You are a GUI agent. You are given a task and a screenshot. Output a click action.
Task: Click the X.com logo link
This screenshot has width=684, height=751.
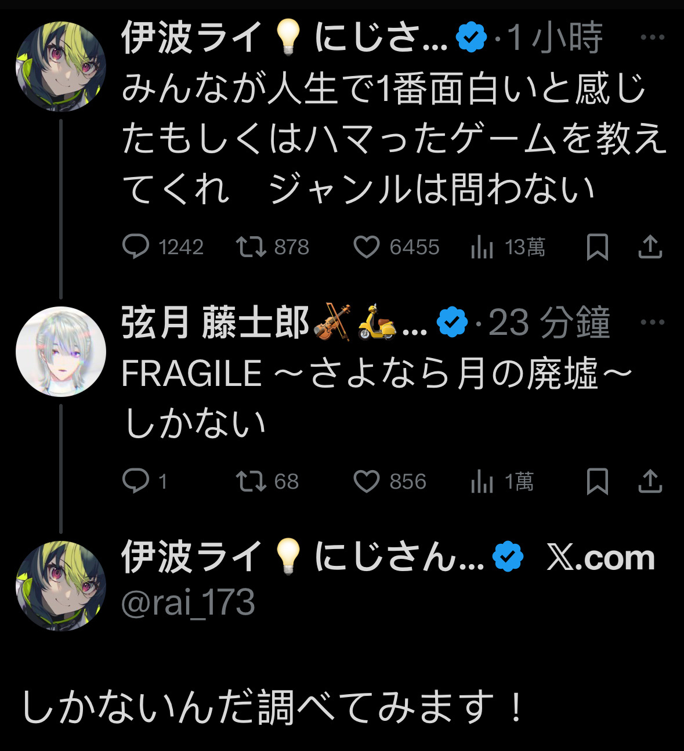click(600, 558)
